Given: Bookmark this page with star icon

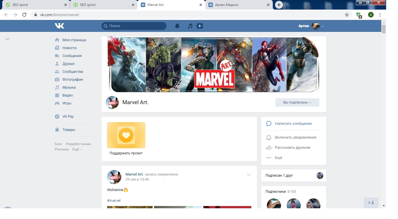Looking at the screenshot, I should tap(347, 15).
